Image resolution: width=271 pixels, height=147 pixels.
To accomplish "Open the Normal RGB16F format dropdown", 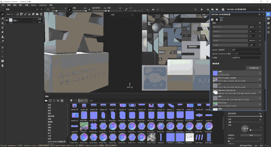I will click(x=253, y=40).
